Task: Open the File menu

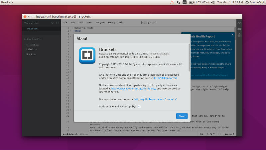Action: [65, 23]
